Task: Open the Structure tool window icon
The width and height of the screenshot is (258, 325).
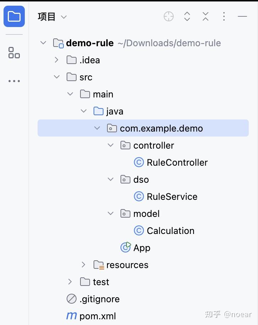Action: click(14, 53)
